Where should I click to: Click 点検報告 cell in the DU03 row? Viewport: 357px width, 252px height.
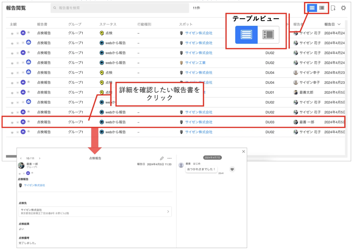pyautogui.click(x=44, y=122)
